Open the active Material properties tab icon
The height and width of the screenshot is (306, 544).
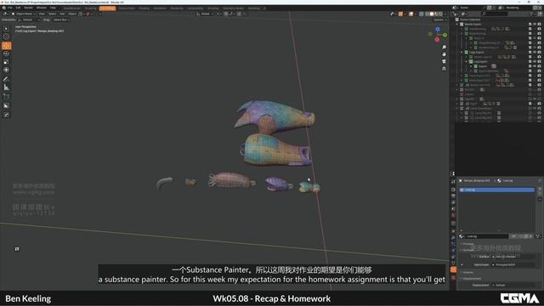pyautogui.click(x=453, y=269)
